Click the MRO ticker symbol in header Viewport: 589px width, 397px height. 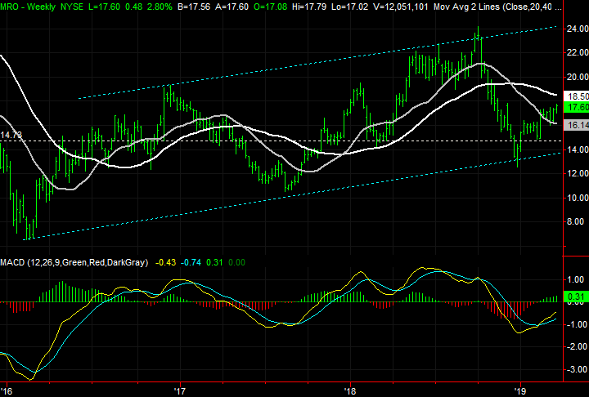[x=13, y=7]
